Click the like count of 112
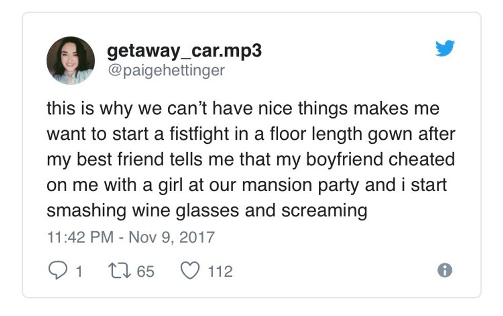Screen dimensions: 503x316 click(x=220, y=271)
